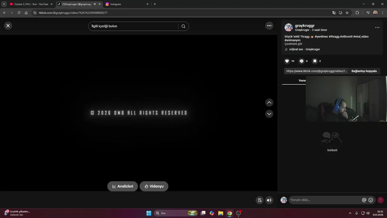Click Bağlantıyı kopyala to copy link
The image size is (387, 218).
pos(364,71)
